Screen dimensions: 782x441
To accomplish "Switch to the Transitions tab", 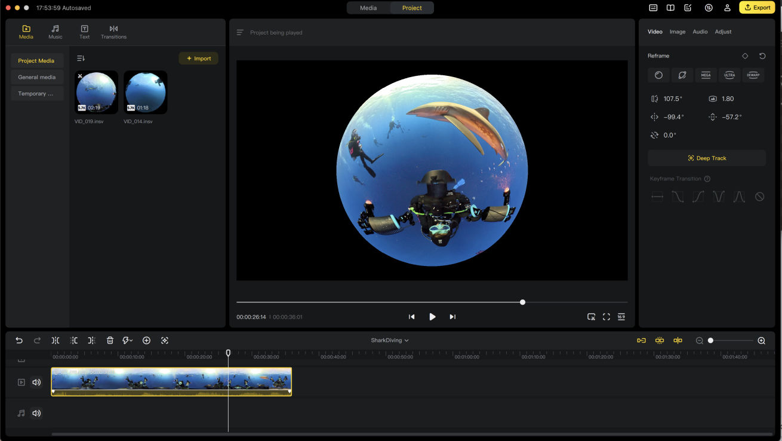I will click(113, 32).
